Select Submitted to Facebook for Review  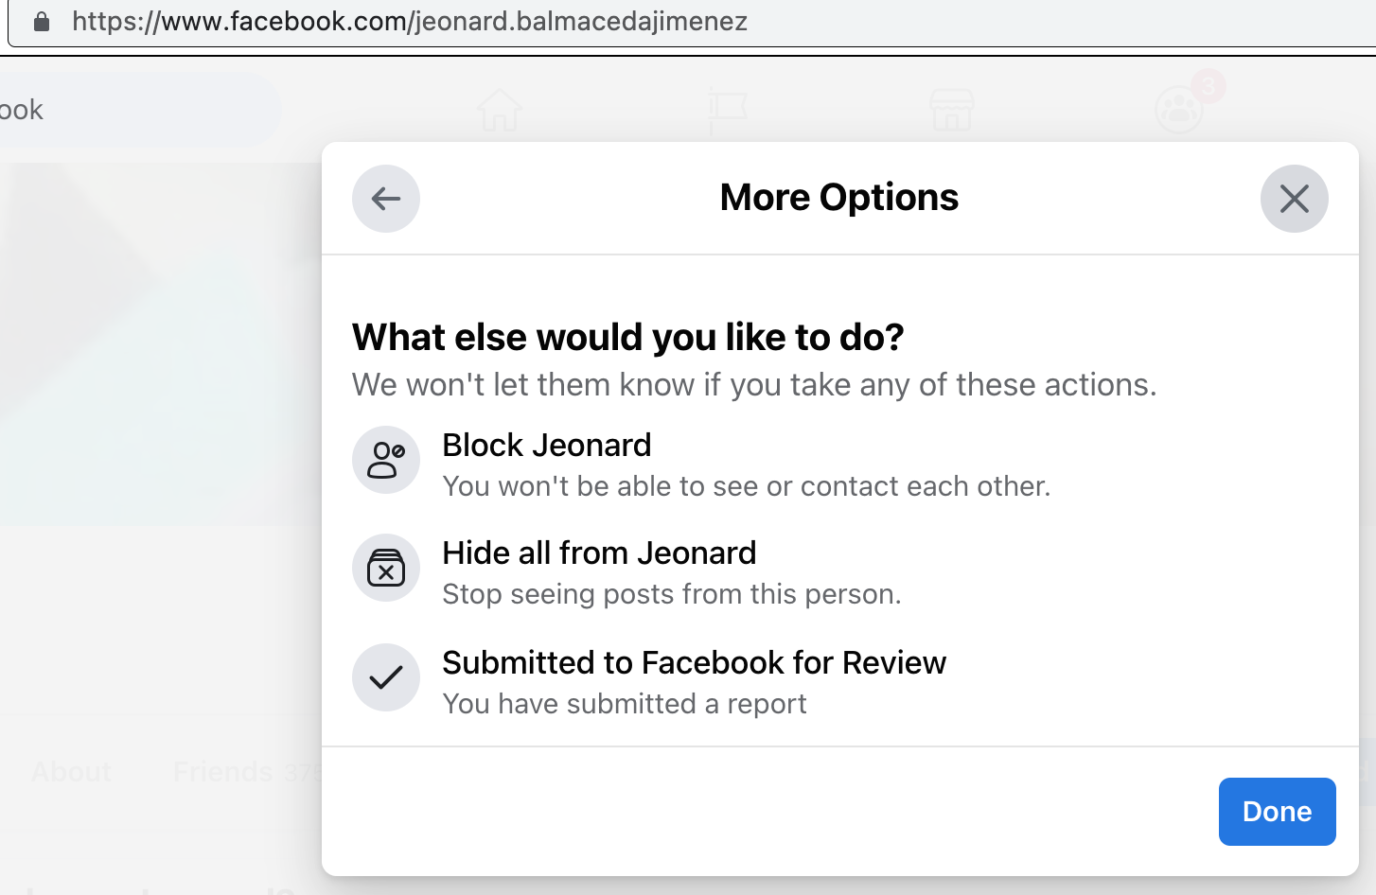pos(694,663)
